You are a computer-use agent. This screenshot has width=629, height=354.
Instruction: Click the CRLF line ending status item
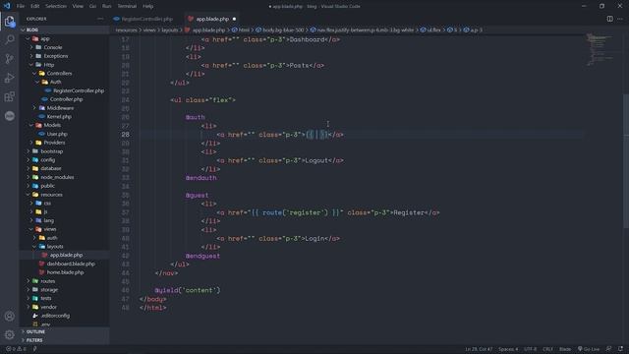(x=547, y=349)
